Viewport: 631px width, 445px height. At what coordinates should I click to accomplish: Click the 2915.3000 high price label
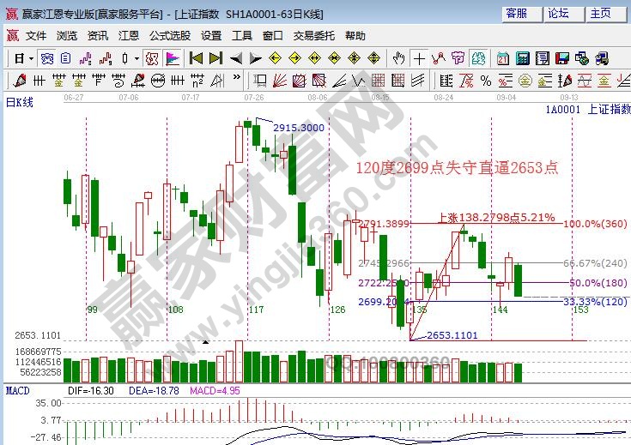tap(298, 128)
